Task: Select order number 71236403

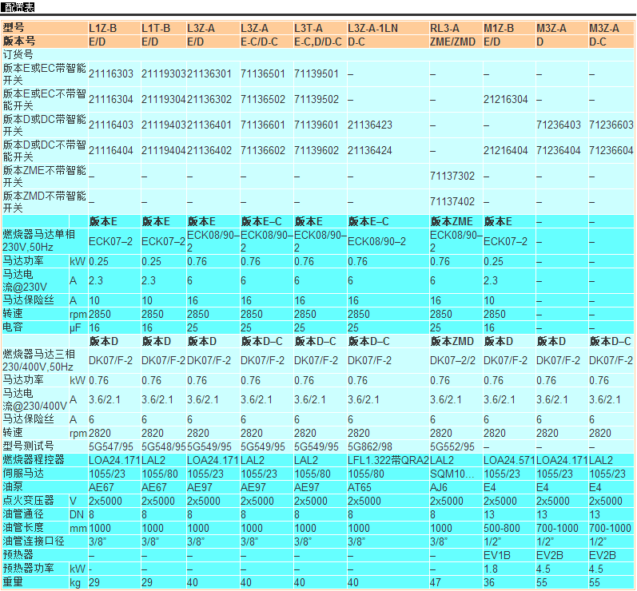Action: click(559, 125)
